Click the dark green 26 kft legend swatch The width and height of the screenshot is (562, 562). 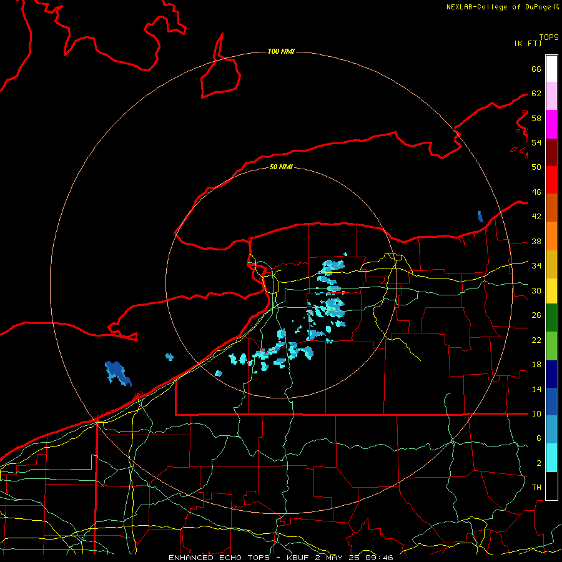pos(551,318)
